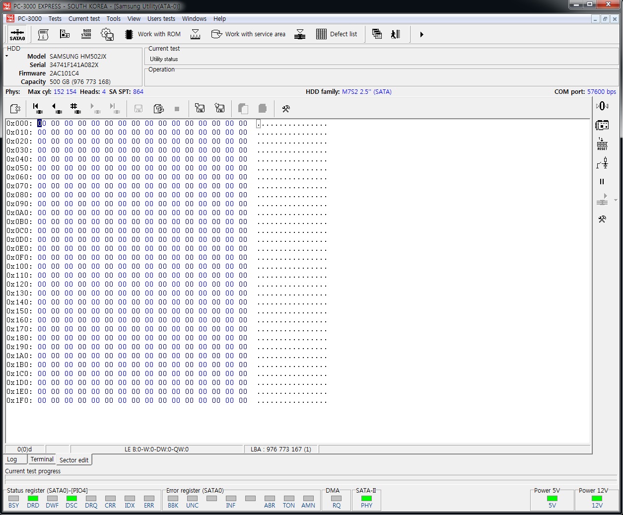Expand the HDD info panel arrow
The image size is (623, 515).
point(7,56)
